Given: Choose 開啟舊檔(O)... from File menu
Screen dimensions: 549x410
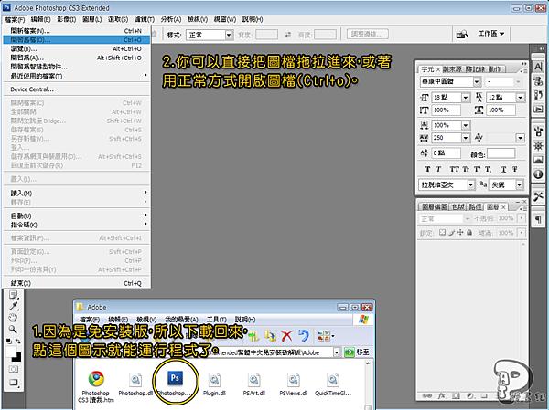Looking at the screenshot, I should pos(76,40).
